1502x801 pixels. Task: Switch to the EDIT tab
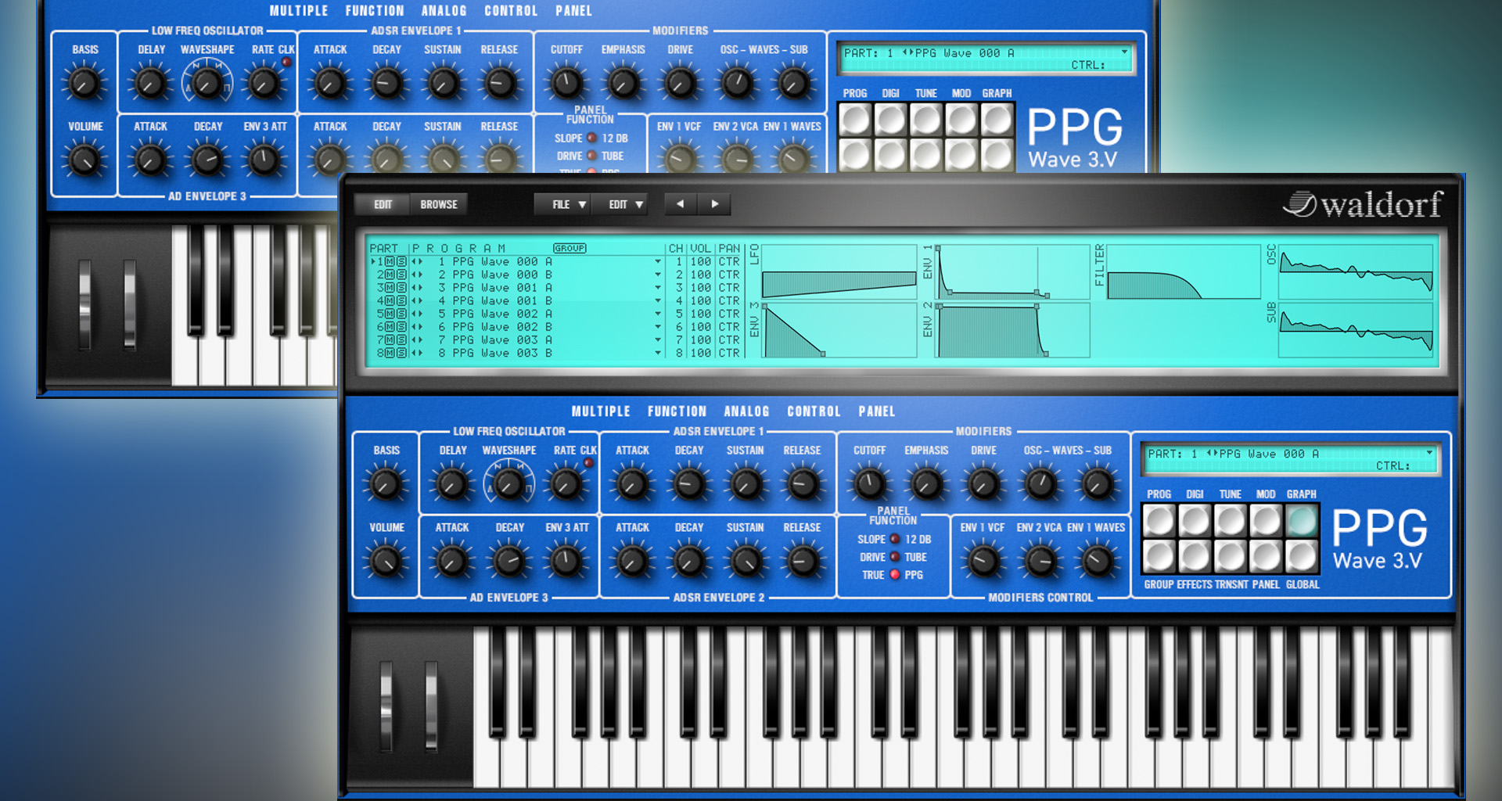click(383, 204)
